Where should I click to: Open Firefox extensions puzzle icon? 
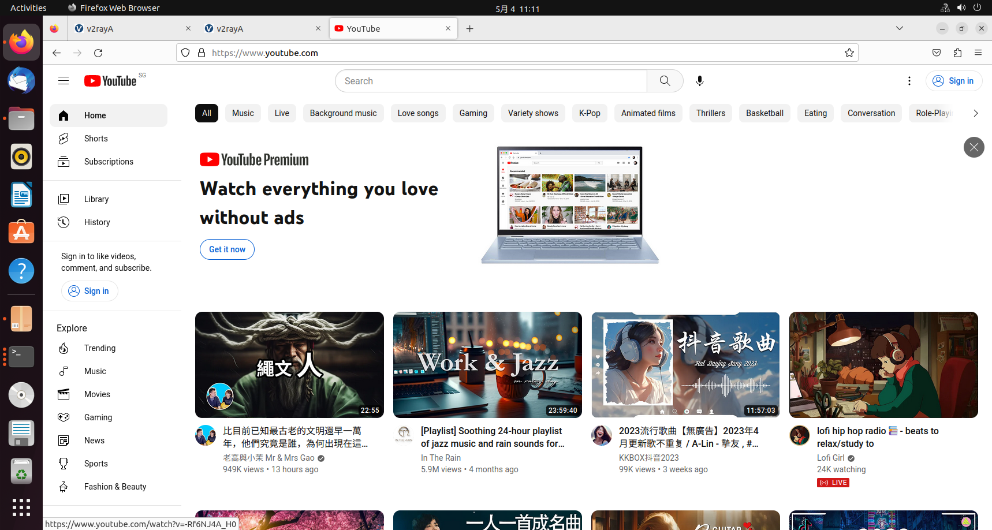click(x=957, y=53)
